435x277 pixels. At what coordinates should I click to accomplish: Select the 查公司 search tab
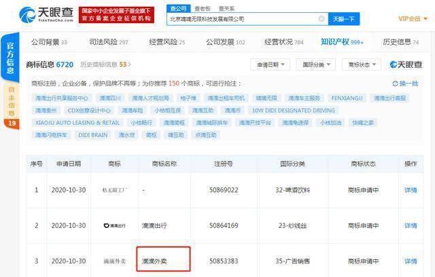(x=178, y=9)
